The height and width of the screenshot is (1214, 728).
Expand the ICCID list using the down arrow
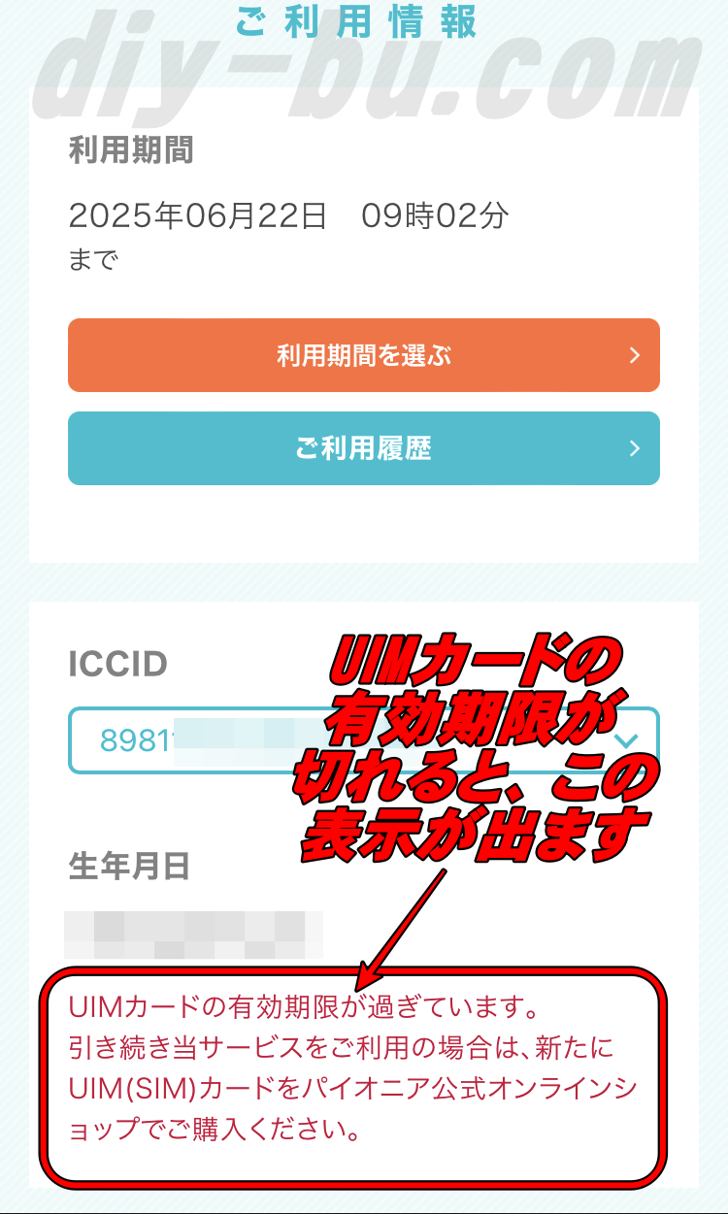click(627, 741)
